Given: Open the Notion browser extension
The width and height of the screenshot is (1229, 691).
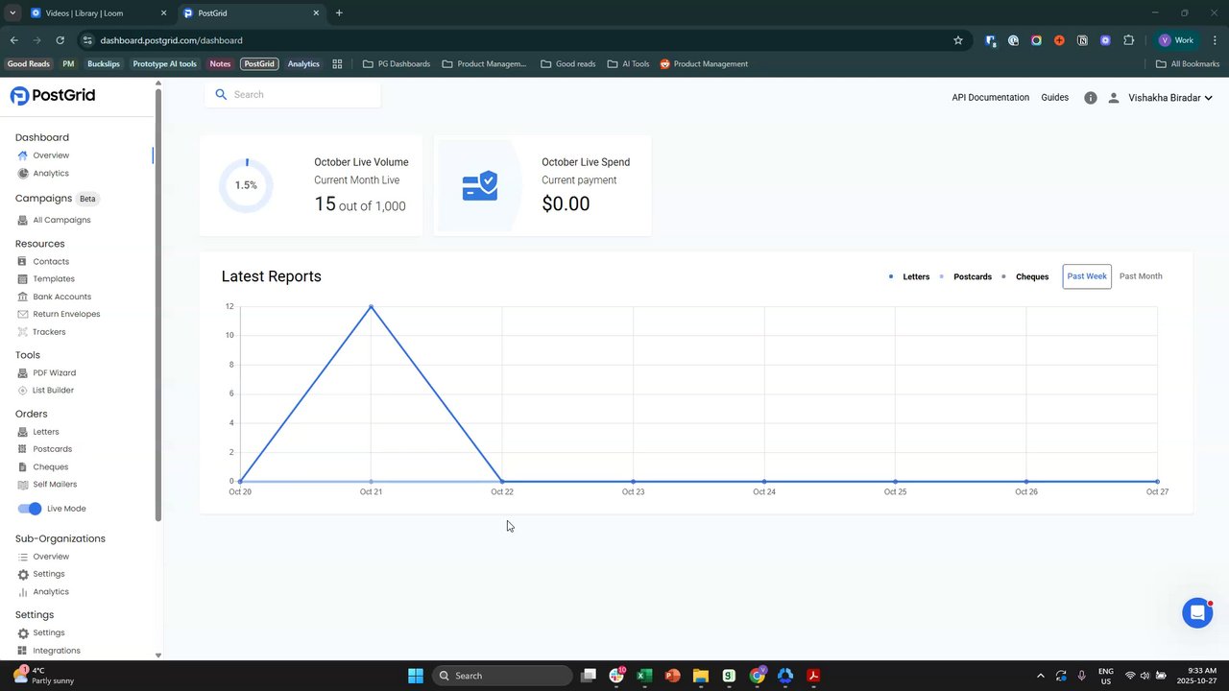Looking at the screenshot, I should [1082, 40].
